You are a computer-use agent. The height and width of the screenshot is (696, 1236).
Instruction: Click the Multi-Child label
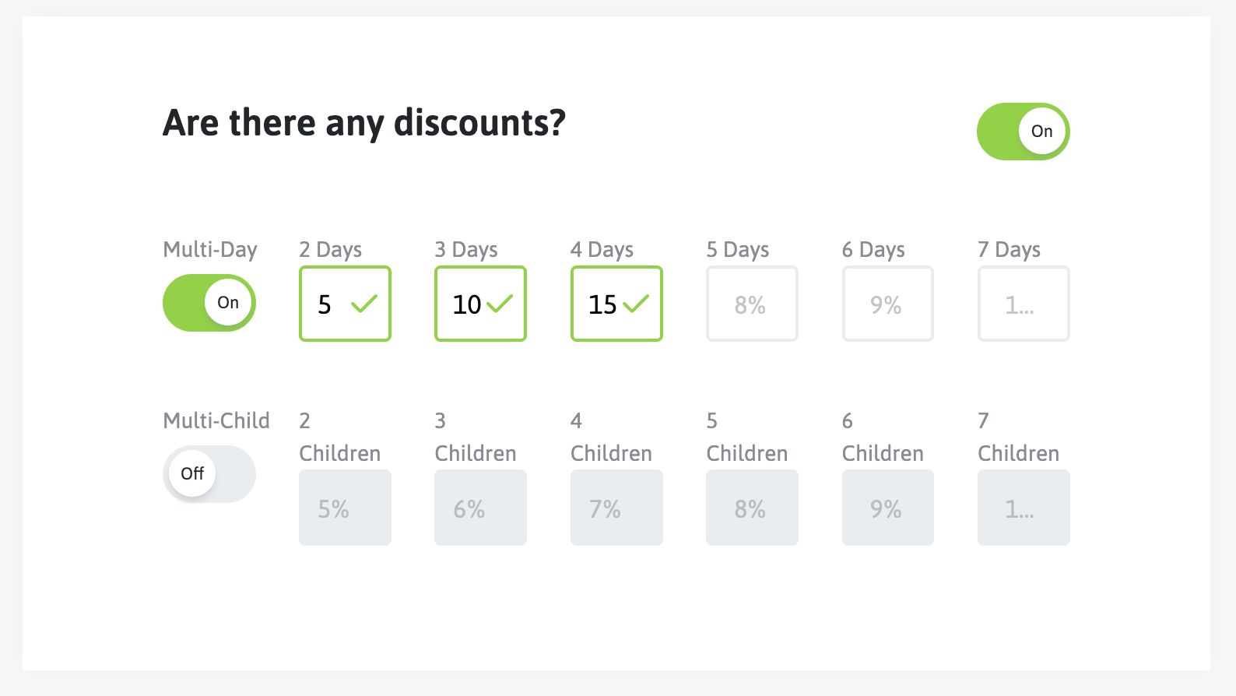pyautogui.click(x=216, y=421)
